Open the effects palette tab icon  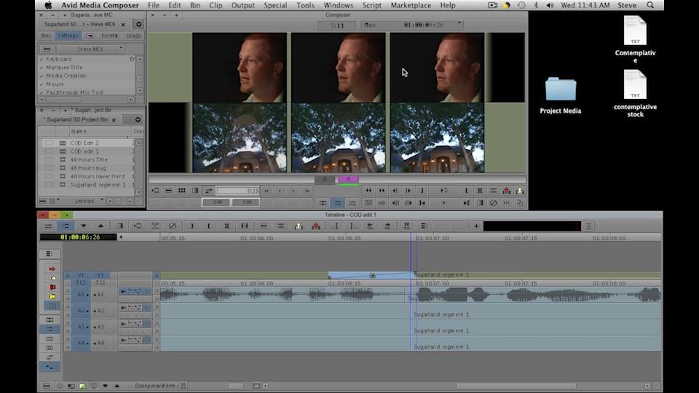[90, 35]
